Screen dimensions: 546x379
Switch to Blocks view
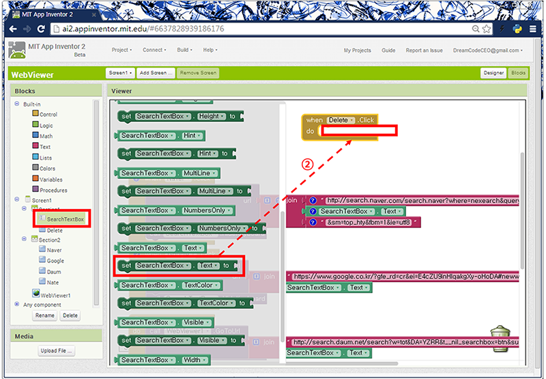[518, 73]
